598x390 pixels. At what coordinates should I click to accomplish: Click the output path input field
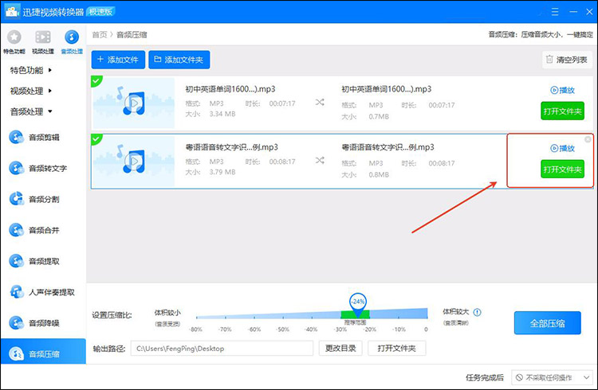(x=222, y=349)
